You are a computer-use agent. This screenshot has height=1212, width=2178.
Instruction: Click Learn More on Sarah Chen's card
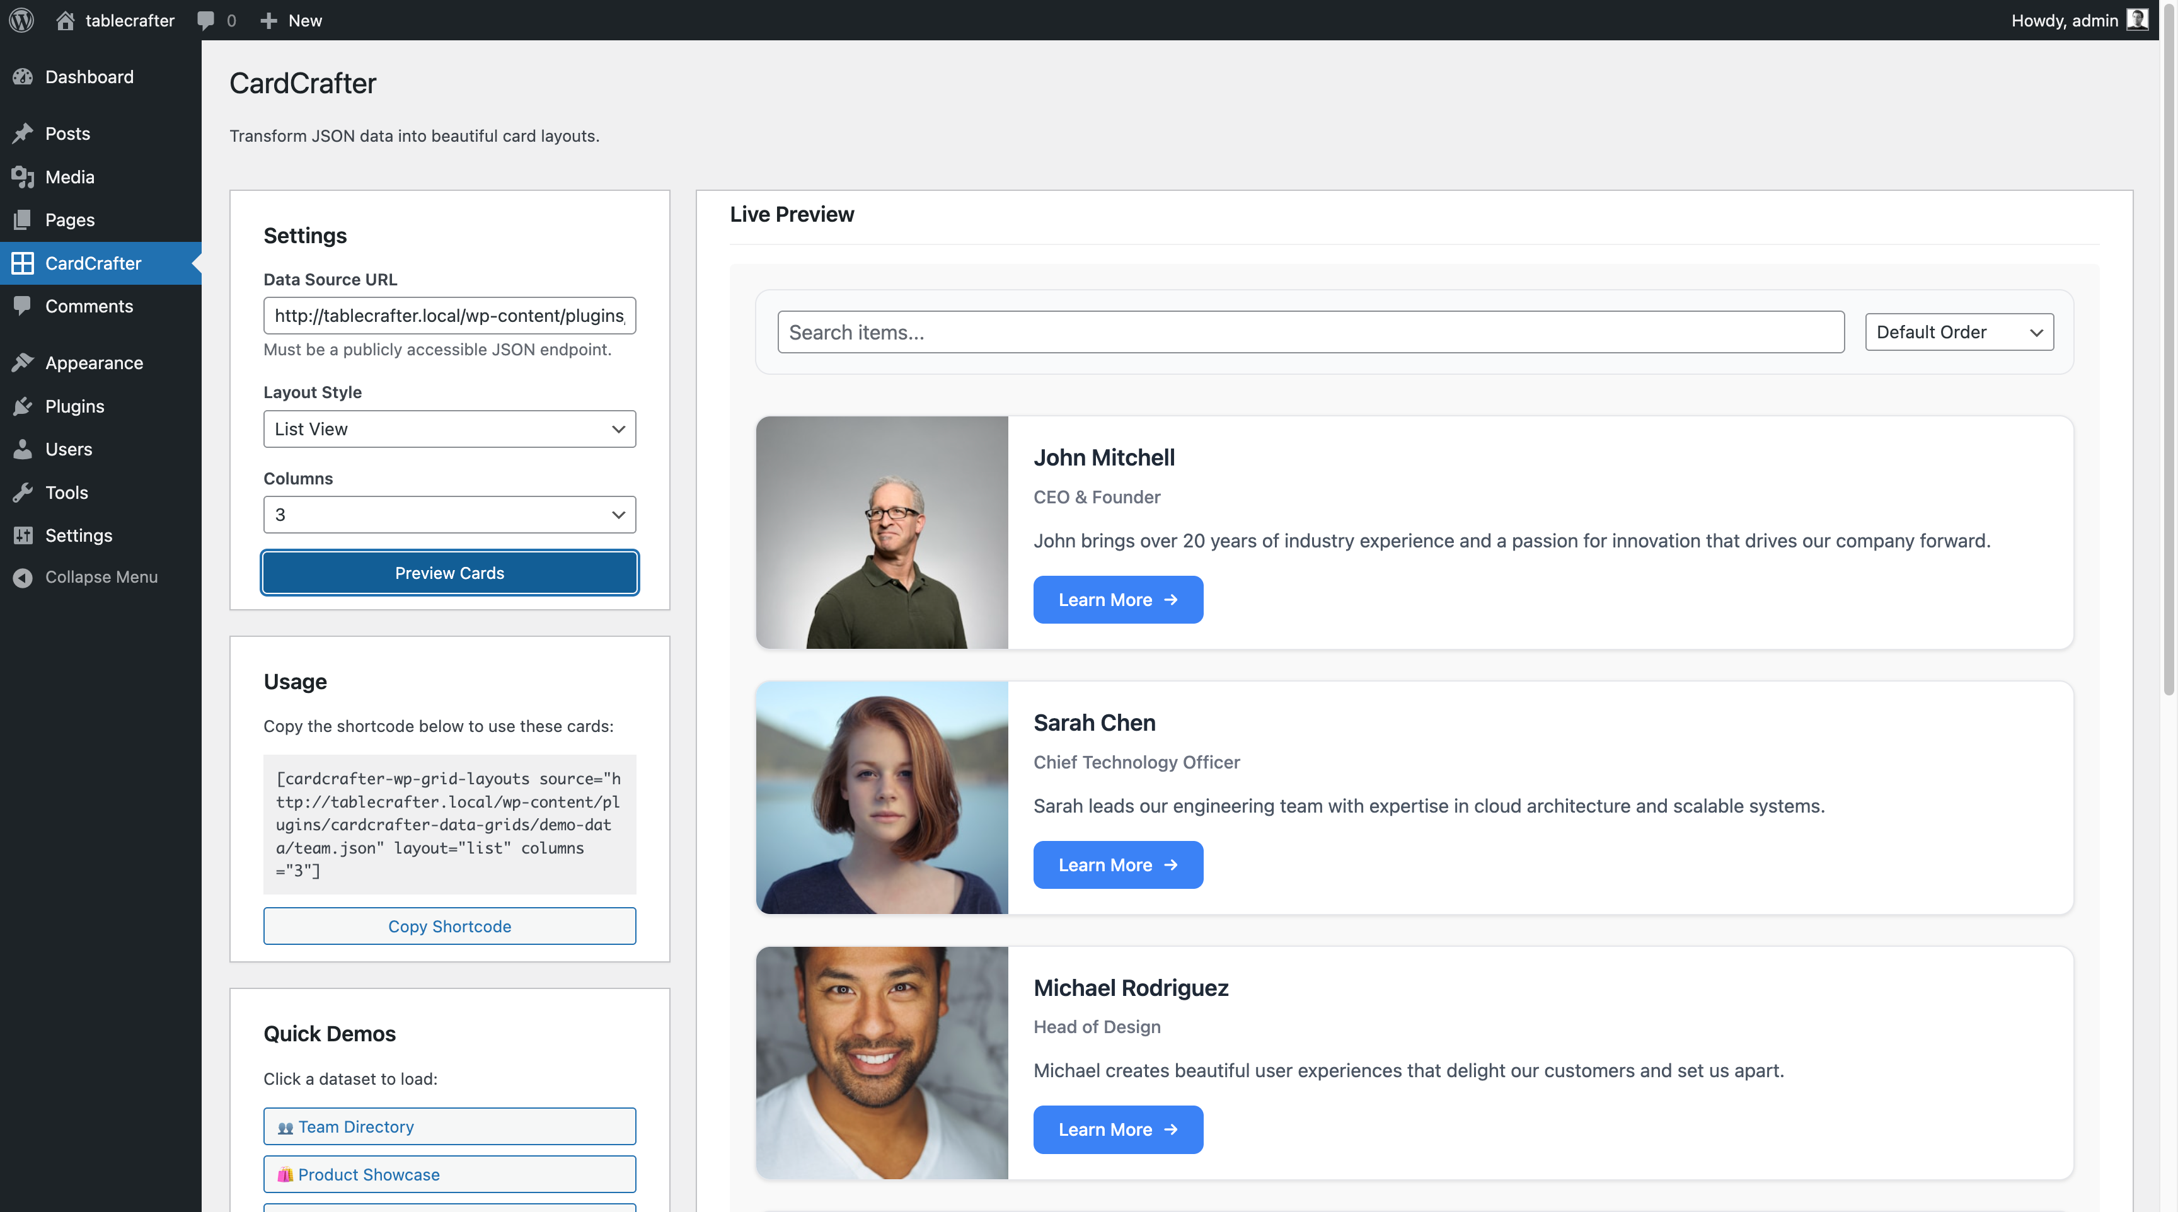click(x=1117, y=865)
